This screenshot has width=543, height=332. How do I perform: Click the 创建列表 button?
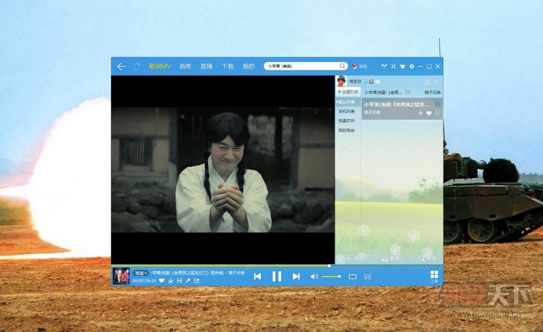tap(348, 92)
